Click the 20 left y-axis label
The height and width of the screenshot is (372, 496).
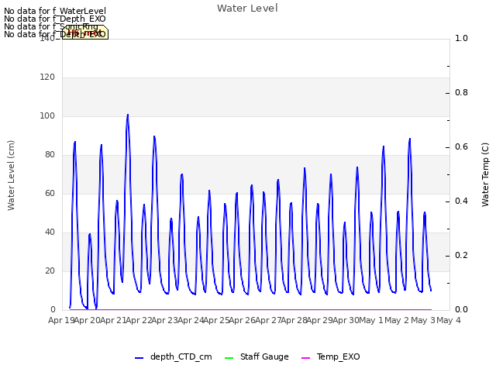(50, 271)
